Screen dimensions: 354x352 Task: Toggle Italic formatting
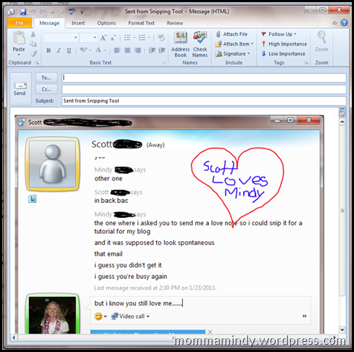59,50
